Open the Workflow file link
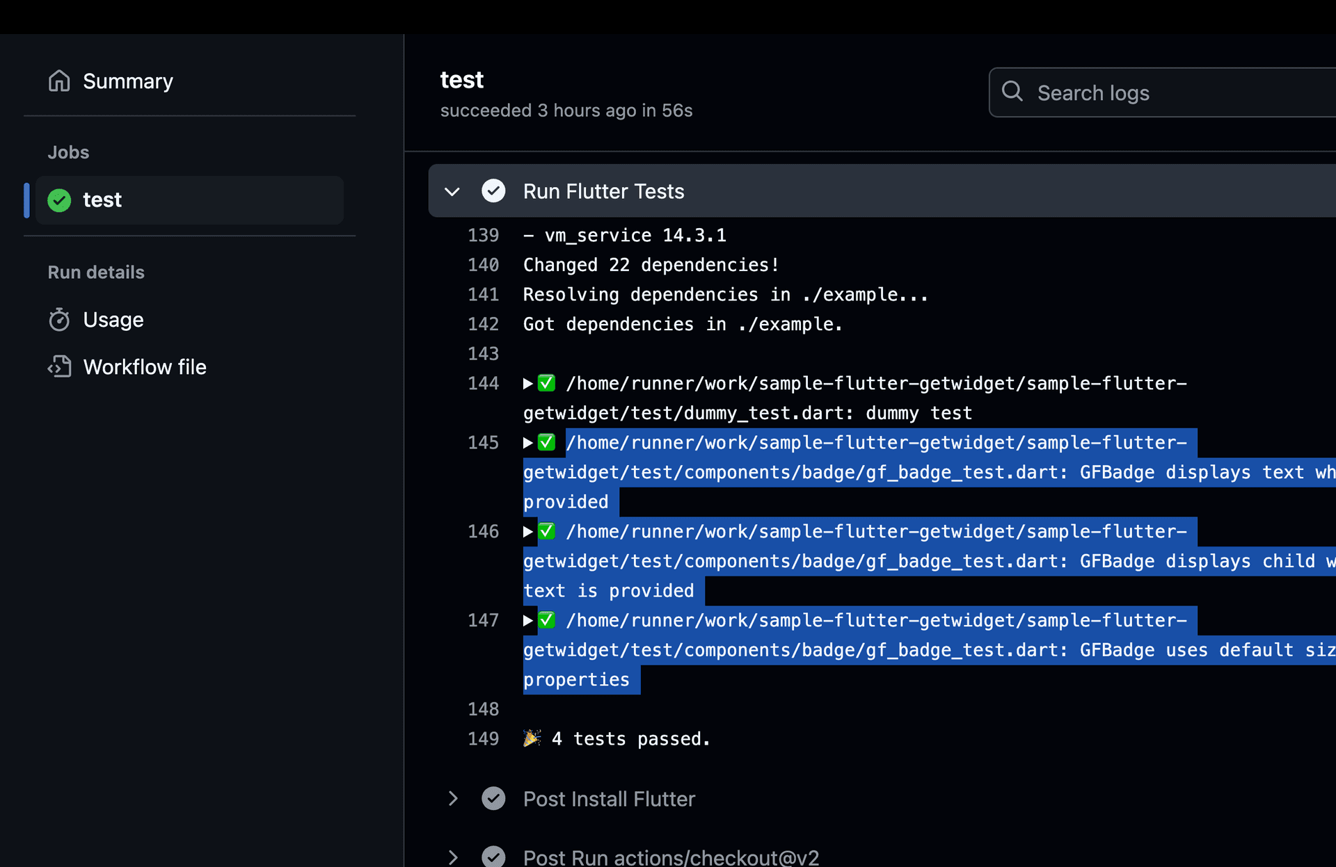Image resolution: width=1336 pixels, height=867 pixels. [x=145, y=367]
